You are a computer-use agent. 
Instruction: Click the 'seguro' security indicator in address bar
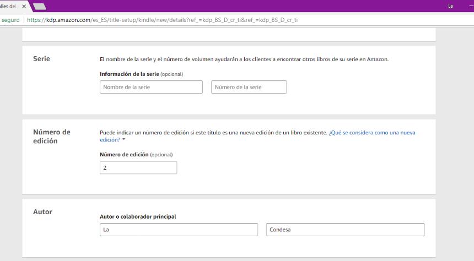10,20
